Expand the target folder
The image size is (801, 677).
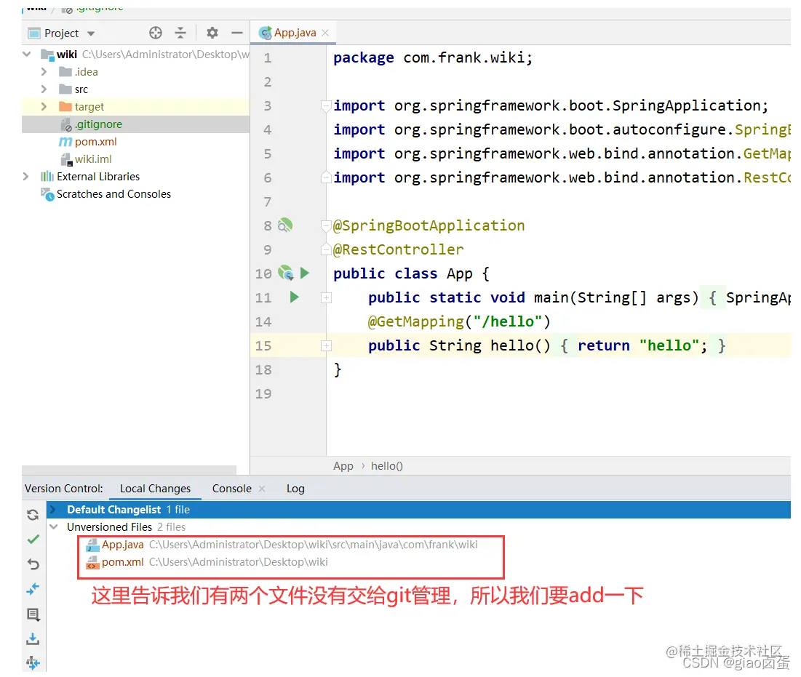pyautogui.click(x=44, y=107)
